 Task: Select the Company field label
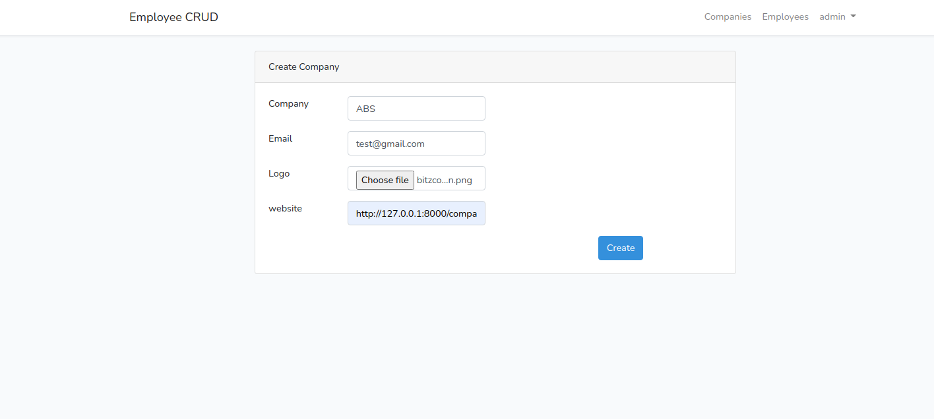pyautogui.click(x=288, y=103)
